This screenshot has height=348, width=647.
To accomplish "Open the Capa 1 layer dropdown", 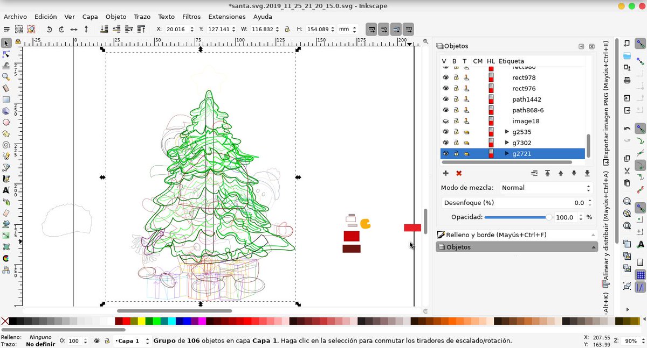I will pyautogui.click(x=132, y=341).
